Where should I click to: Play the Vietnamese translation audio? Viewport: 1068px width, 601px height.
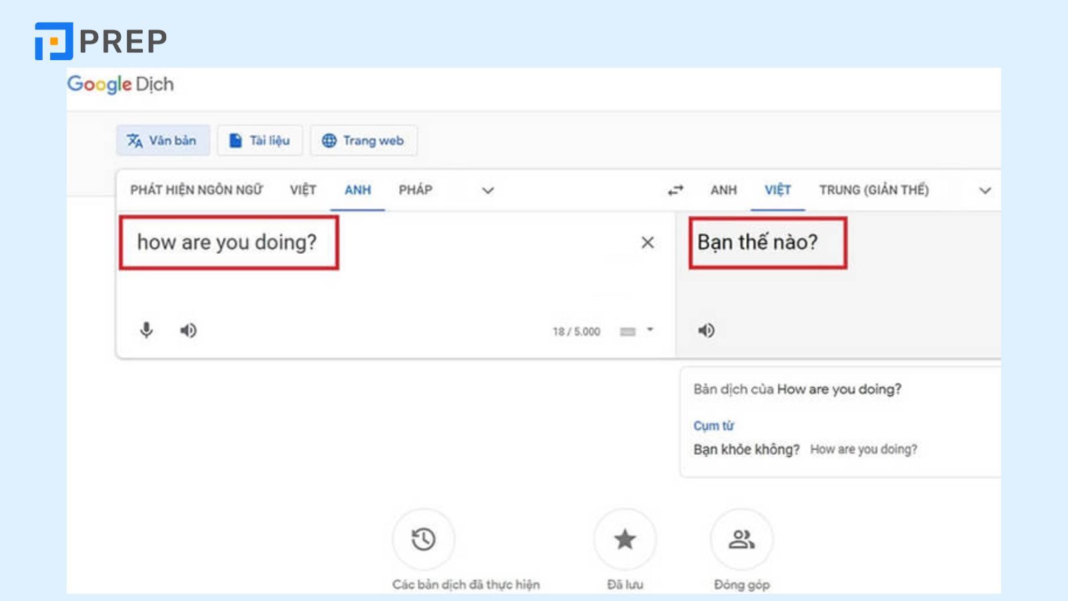[706, 329]
